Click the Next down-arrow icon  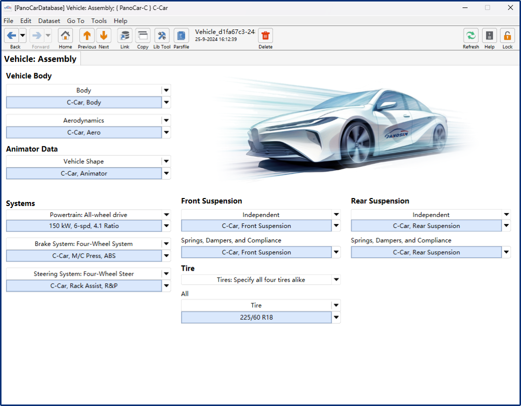click(104, 35)
